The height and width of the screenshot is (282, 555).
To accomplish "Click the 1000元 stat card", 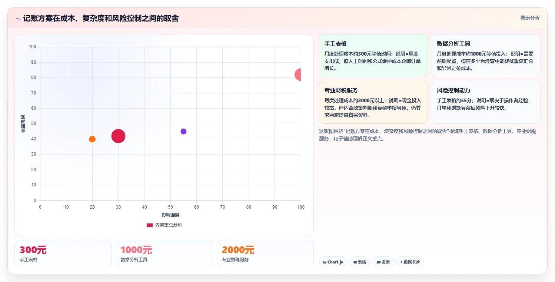I will click(164, 253).
